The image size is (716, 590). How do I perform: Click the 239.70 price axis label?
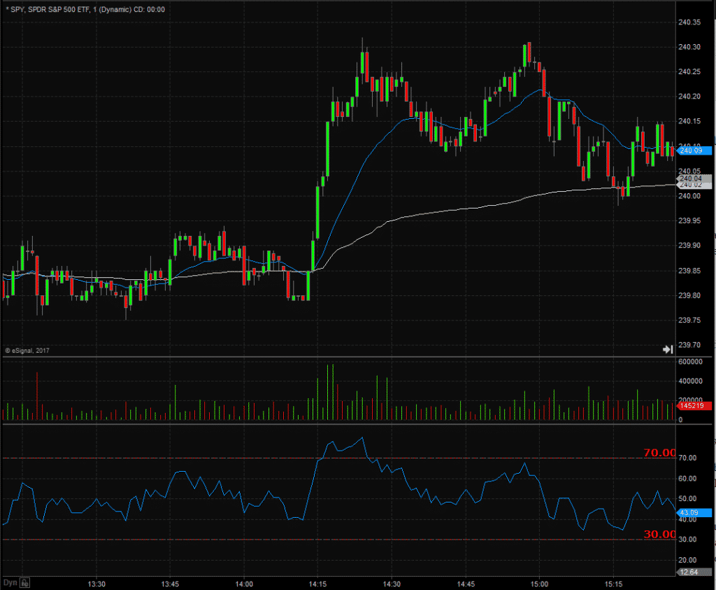689,345
